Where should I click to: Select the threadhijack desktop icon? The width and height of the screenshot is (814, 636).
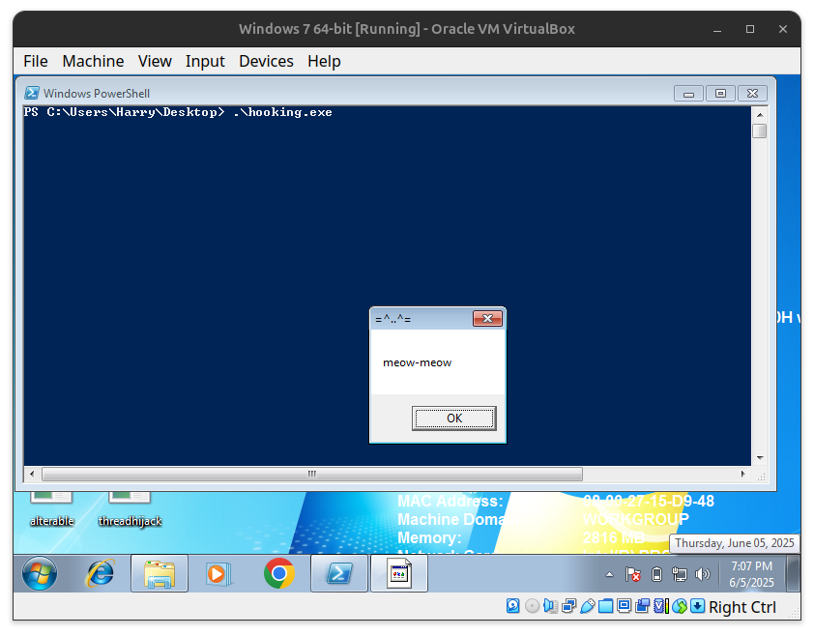click(x=130, y=508)
